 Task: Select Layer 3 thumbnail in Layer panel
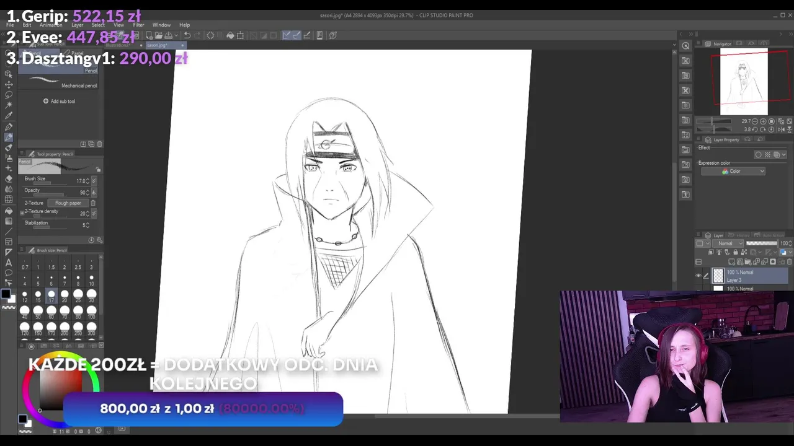(x=718, y=276)
